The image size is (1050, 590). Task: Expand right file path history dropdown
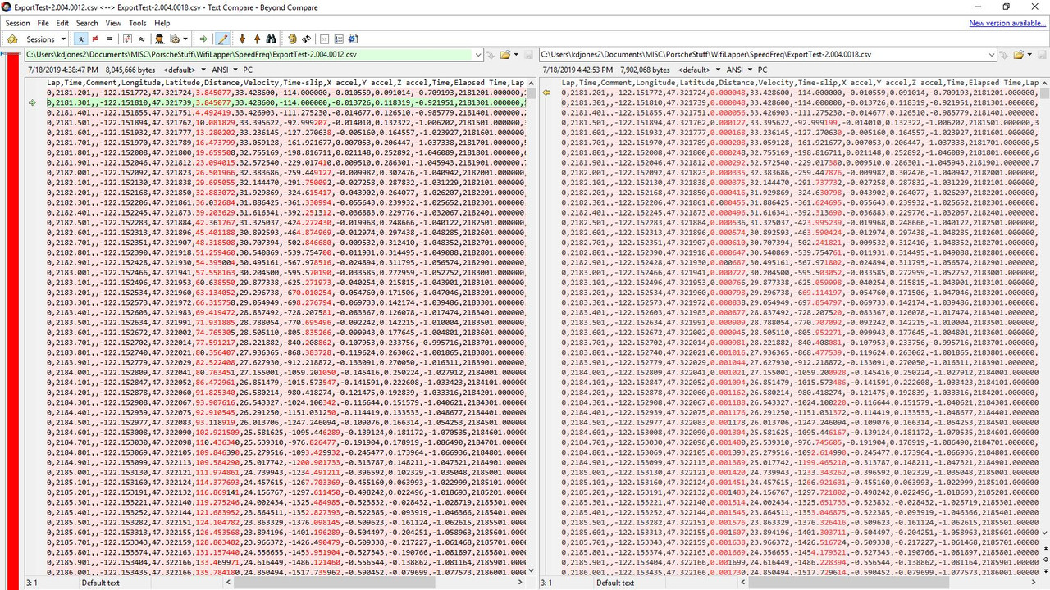click(x=993, y=54)
